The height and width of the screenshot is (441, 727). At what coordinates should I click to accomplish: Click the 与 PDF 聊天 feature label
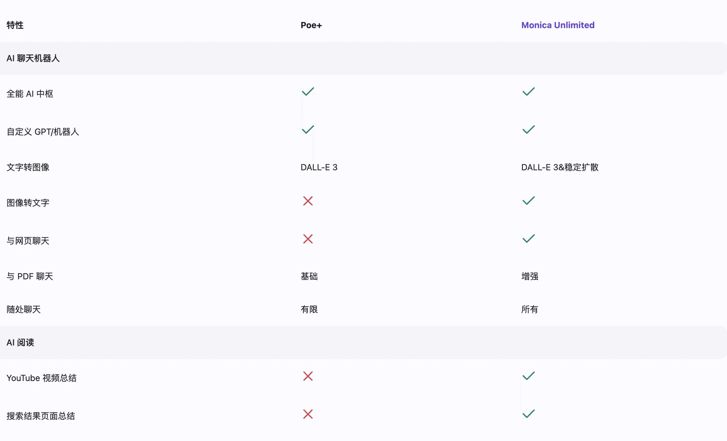[x=30, y=276]
